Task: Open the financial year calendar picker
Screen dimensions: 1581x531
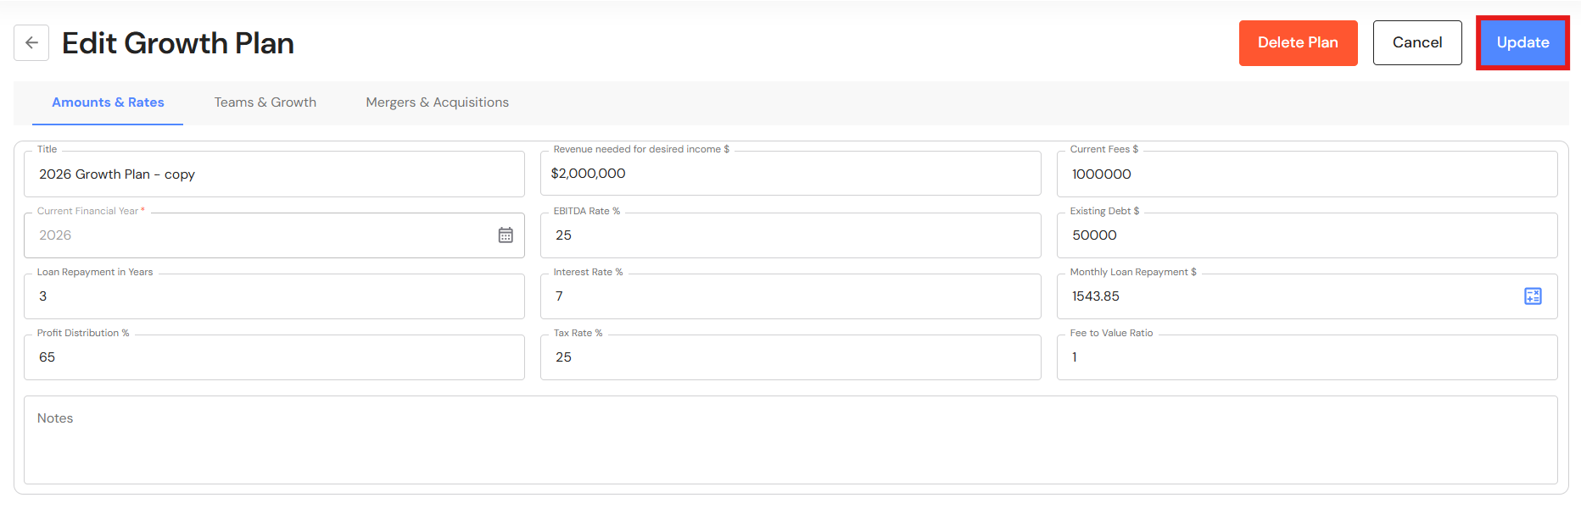Action: pos(506,235)
